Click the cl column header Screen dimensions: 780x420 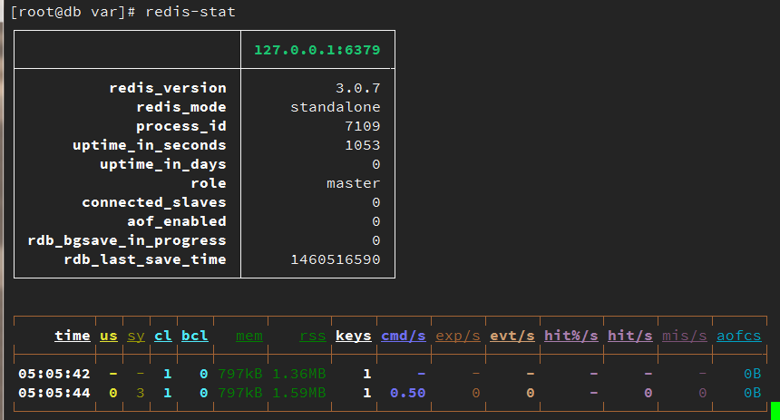pos(162,336)
